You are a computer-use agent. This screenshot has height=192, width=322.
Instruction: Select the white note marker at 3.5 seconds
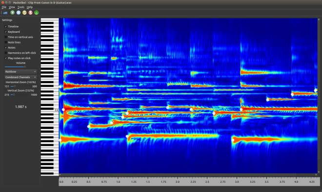(x=267, y=100)
